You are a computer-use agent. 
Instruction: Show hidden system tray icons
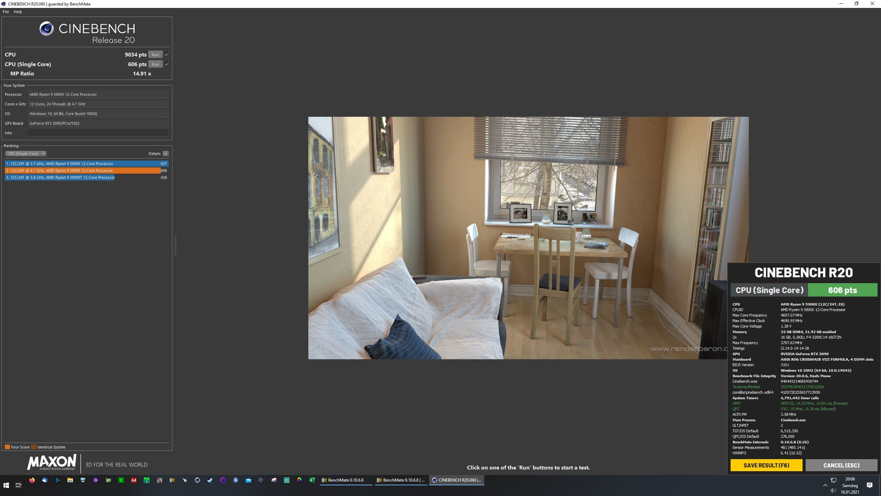(x=825, y=485)
